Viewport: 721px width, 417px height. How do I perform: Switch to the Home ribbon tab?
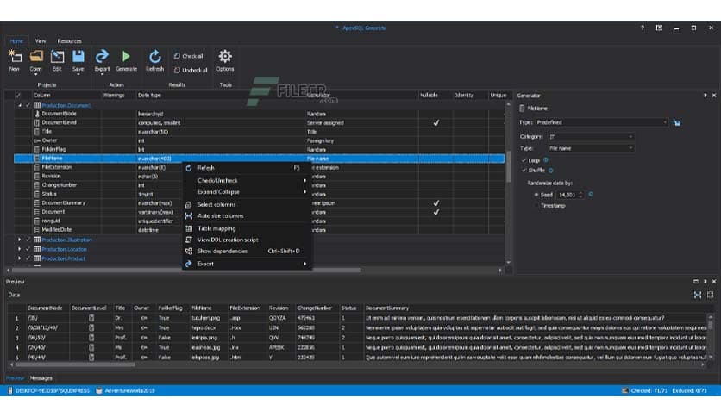16,40
